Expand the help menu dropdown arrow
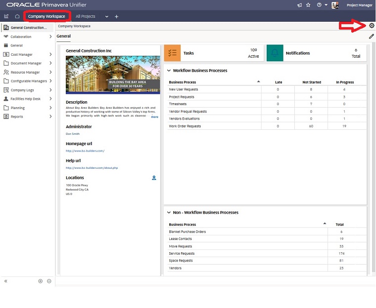The image size is (376, 308). coord(326,5)
